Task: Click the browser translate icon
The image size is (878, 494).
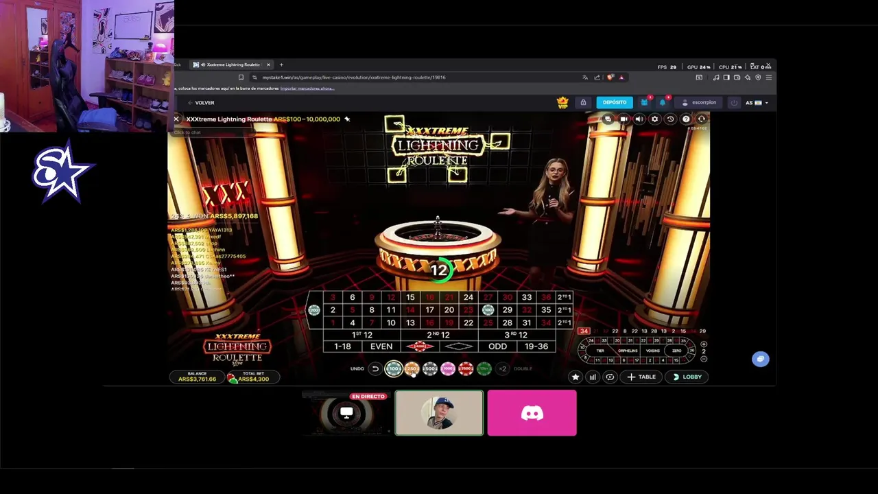Action: [x=585, y=78]
